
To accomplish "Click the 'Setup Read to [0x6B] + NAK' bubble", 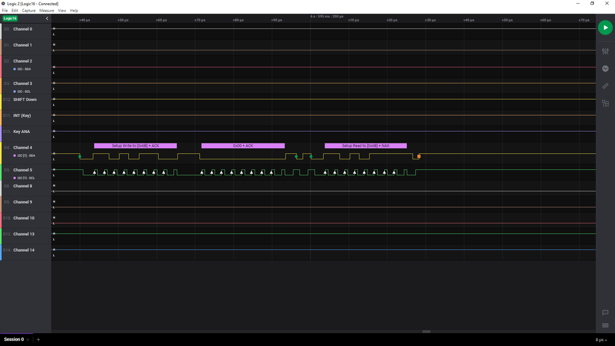I will click(366, 145).
